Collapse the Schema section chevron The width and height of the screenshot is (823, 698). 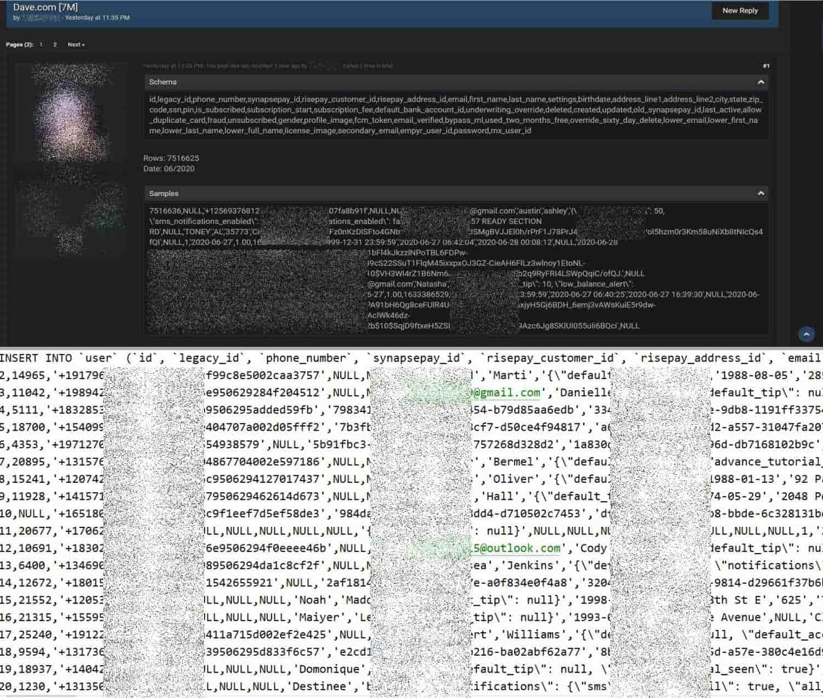click(x=760, y=82)
